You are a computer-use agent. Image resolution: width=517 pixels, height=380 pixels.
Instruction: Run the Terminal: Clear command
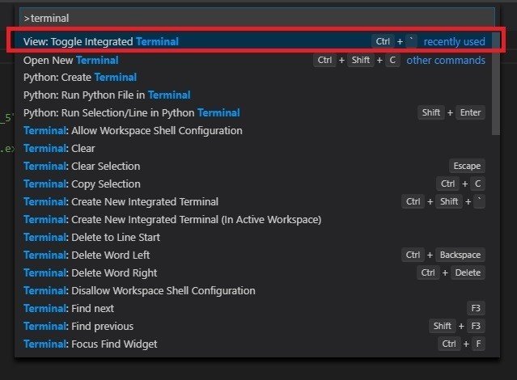click(x=59, y=149)
